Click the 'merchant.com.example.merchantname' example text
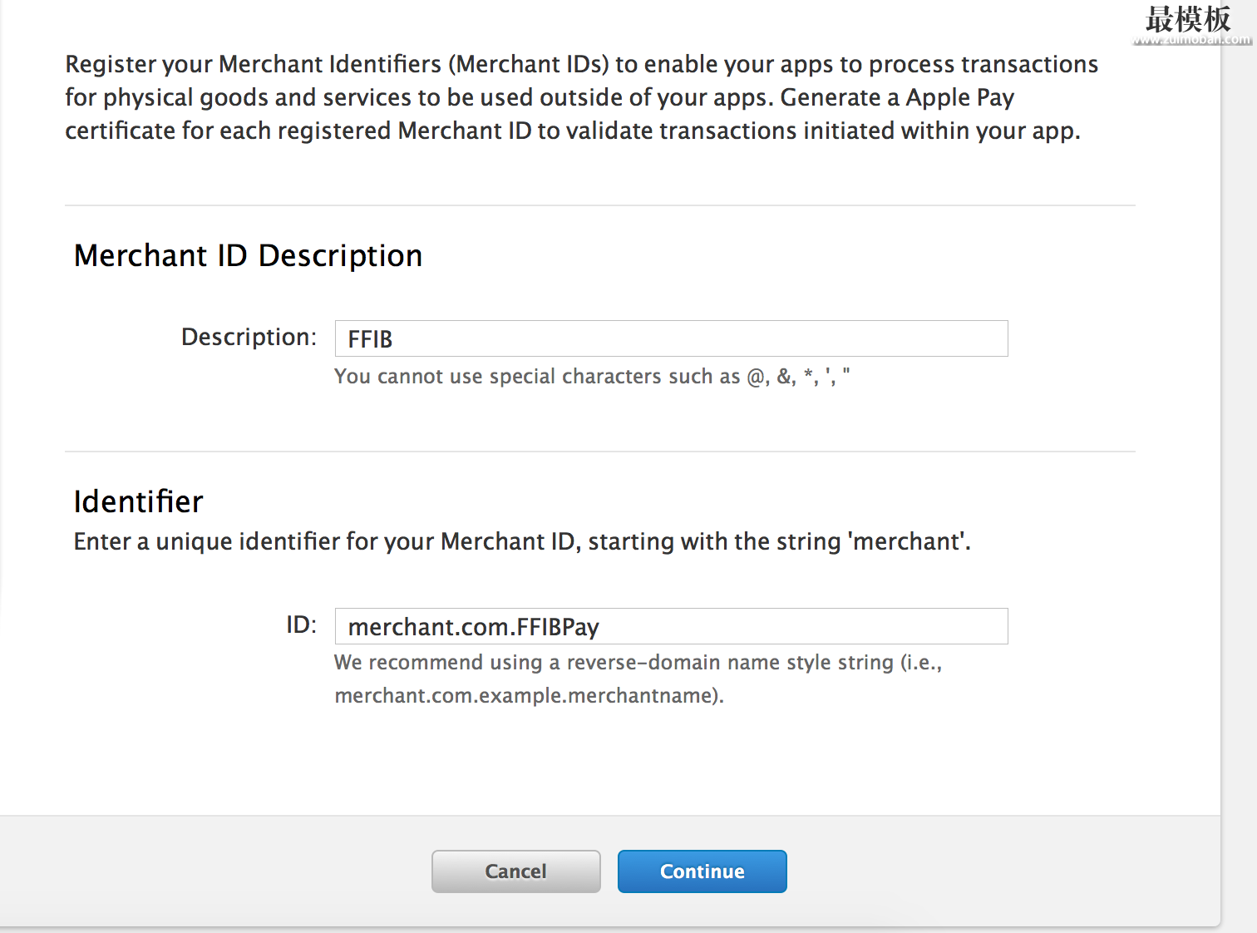The height and width of the screenshot is (933, 1257). point(529,695)
